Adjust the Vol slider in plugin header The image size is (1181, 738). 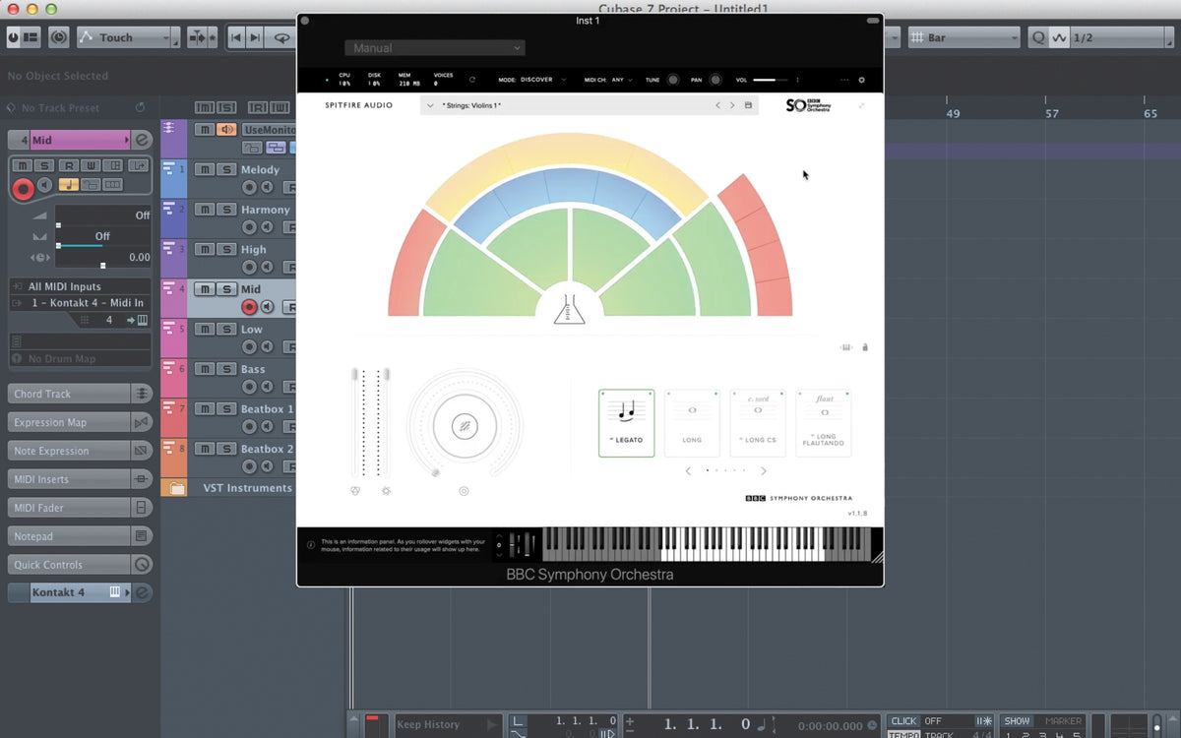(x=771, y=80)
